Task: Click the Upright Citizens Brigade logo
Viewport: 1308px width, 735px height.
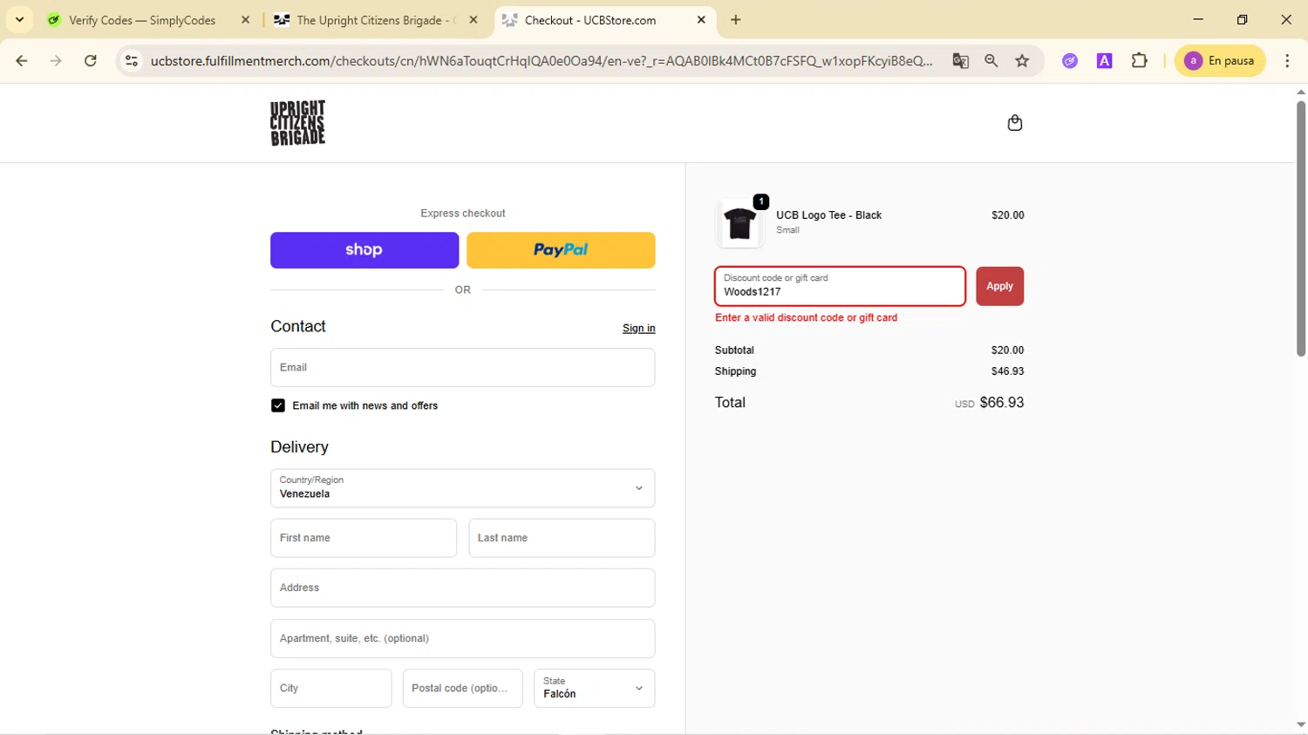Action: click(x=297, y=123)
